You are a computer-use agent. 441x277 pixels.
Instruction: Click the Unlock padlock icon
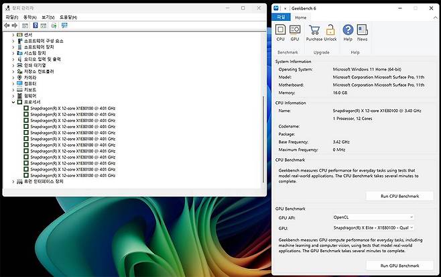(x=330, y=31)
